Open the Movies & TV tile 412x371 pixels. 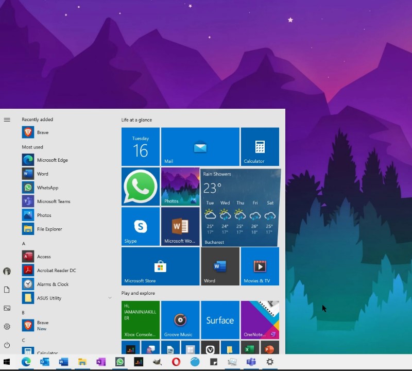(x=260, y=266)
